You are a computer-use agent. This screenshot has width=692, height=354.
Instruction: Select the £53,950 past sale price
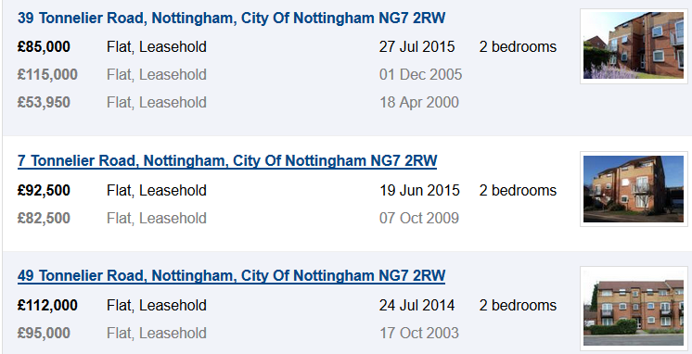(44, 102)
